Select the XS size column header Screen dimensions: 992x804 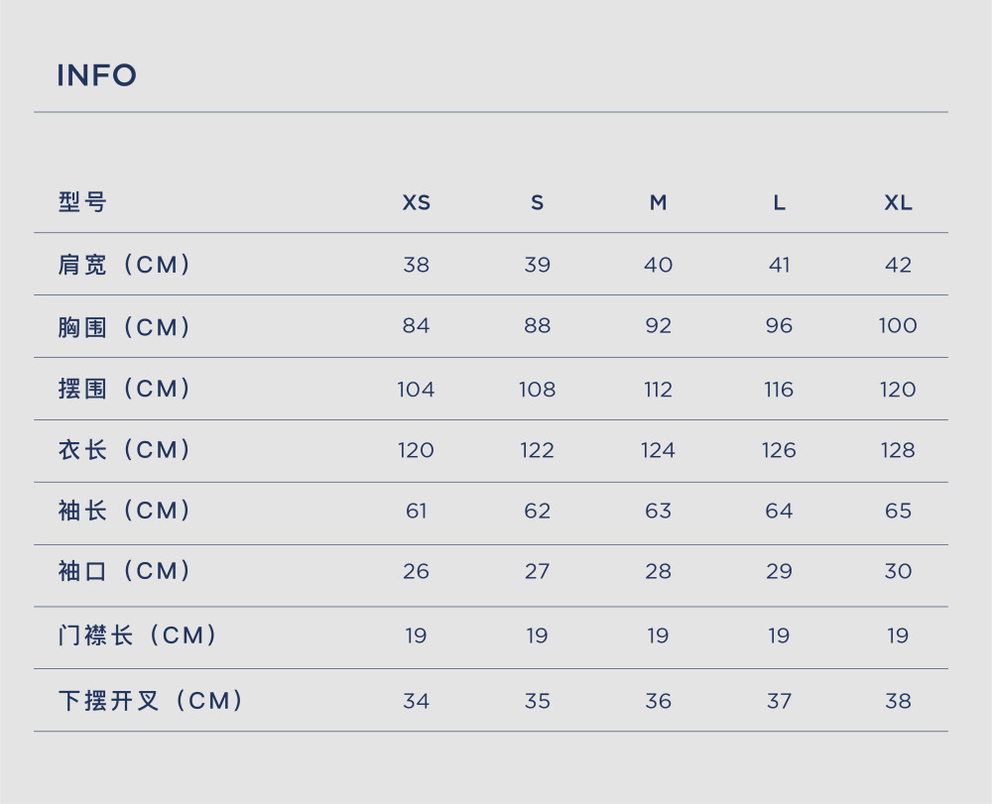pos(417,202)
